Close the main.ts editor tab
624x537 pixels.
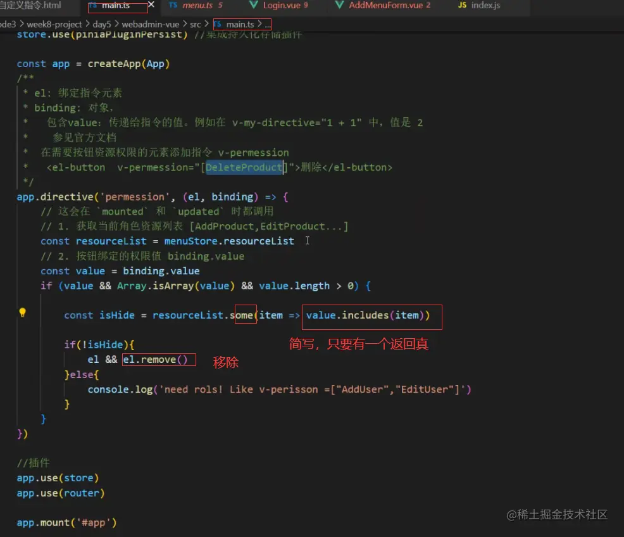tap(151, 5)
